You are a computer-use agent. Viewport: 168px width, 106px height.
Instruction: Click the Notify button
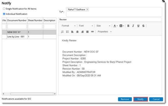[140, 99]
